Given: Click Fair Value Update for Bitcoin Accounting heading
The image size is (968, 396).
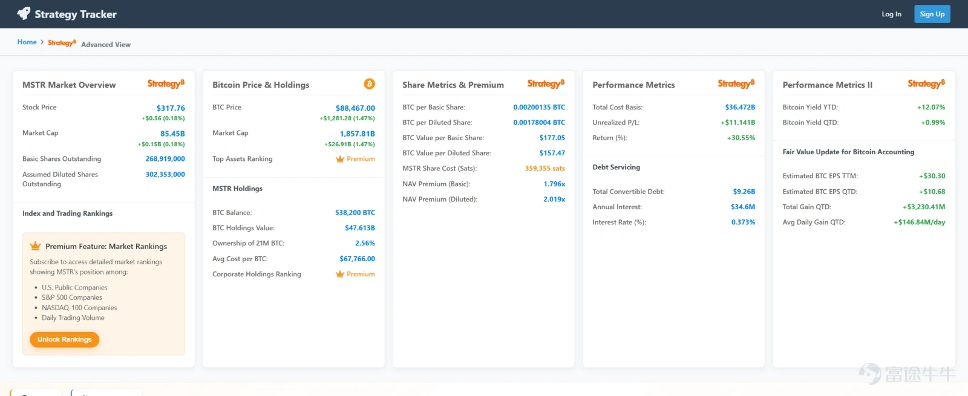Looking at the screenshot, I should click(848, 152).
